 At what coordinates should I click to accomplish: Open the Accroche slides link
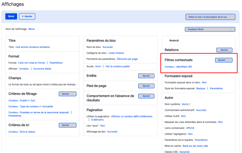pos(42,69)
